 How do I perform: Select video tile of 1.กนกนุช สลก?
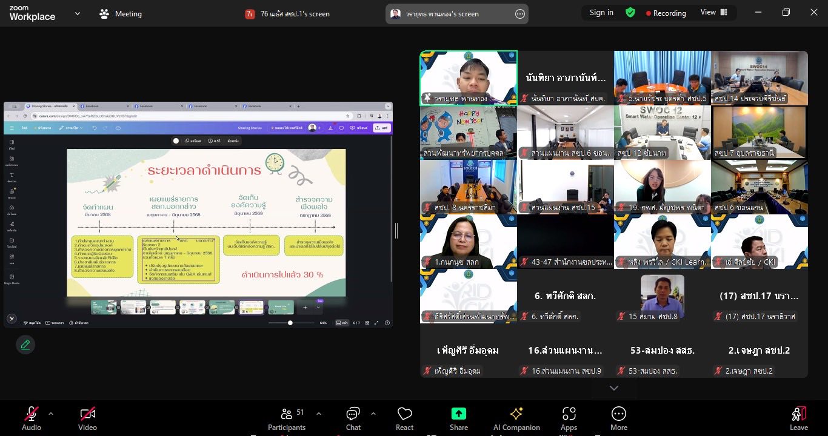[x=469, y=242]
